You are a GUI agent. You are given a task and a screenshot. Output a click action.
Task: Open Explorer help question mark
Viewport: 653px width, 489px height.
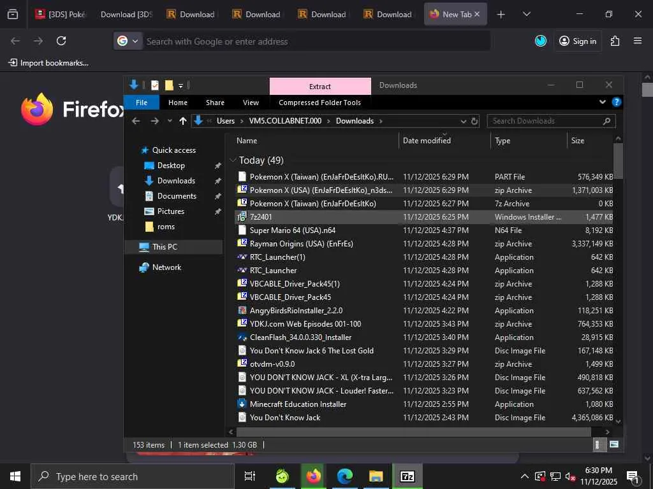point(617,103)
